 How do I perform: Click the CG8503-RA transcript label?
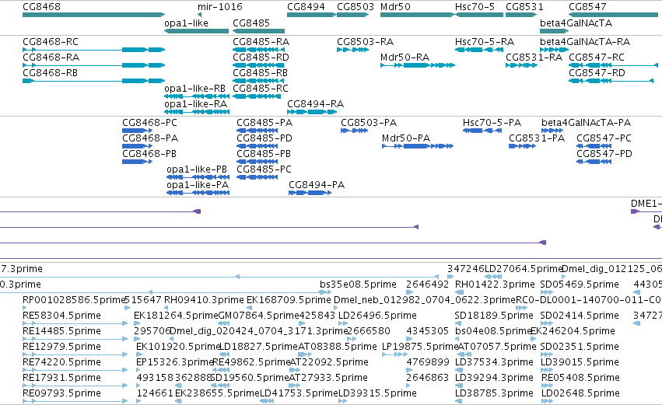point(365,42)
